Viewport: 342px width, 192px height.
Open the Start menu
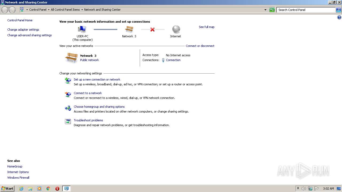7,189
